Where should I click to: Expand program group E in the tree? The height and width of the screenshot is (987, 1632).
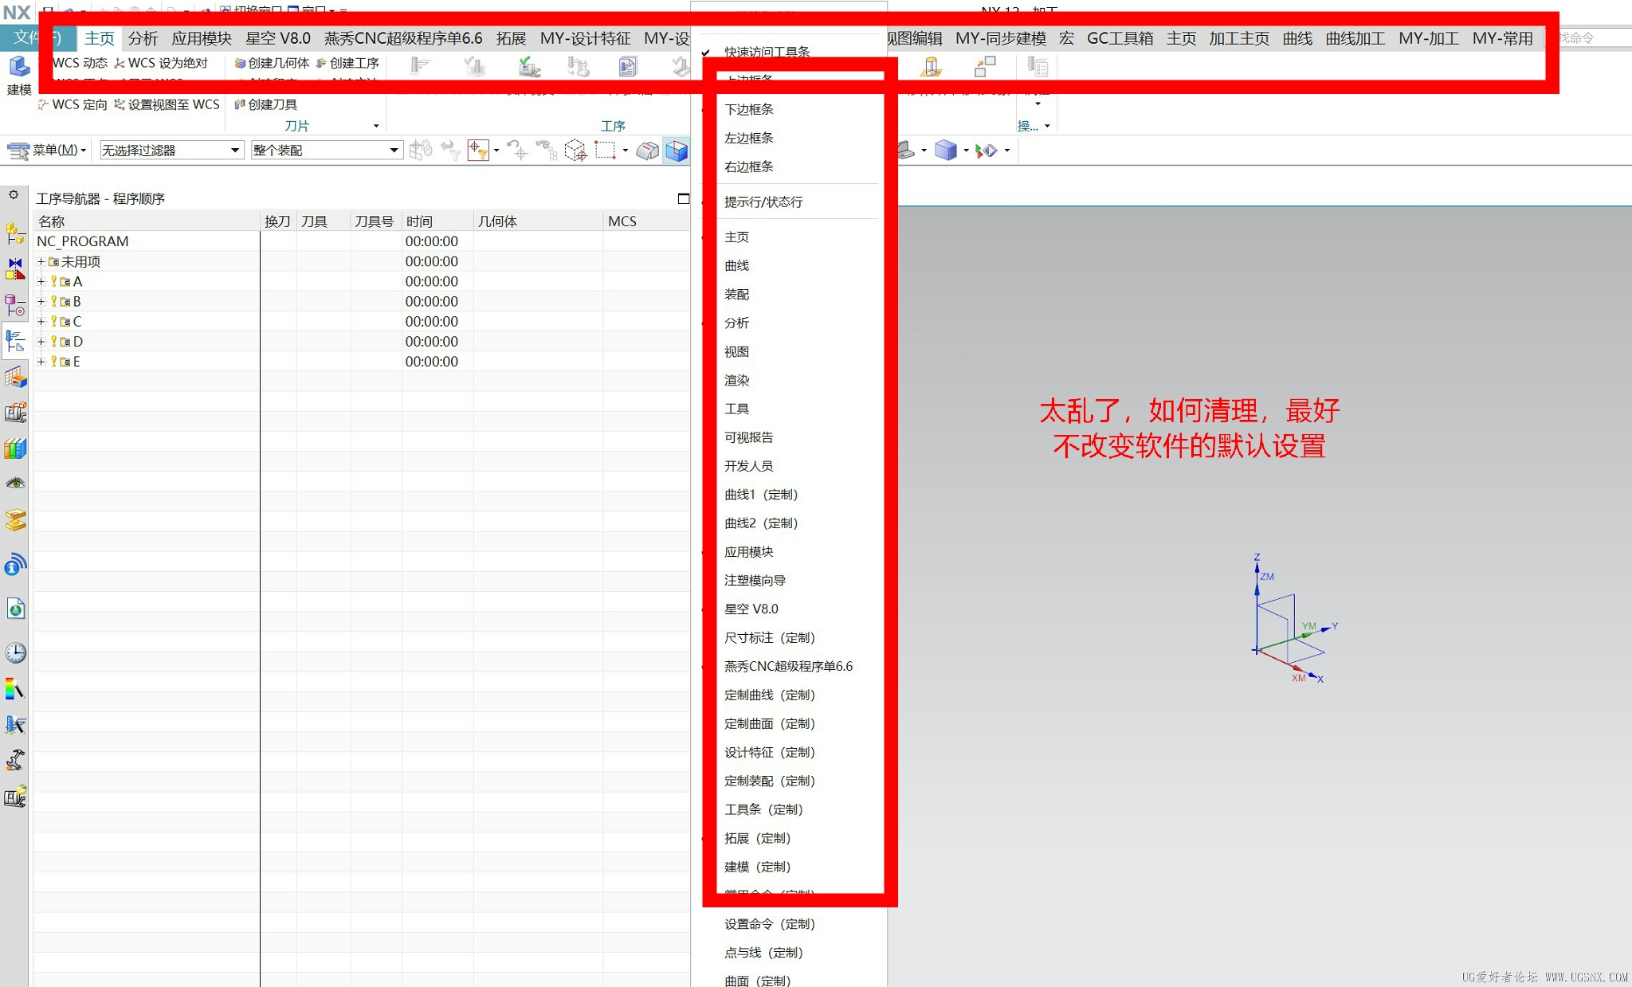(41, 362)
